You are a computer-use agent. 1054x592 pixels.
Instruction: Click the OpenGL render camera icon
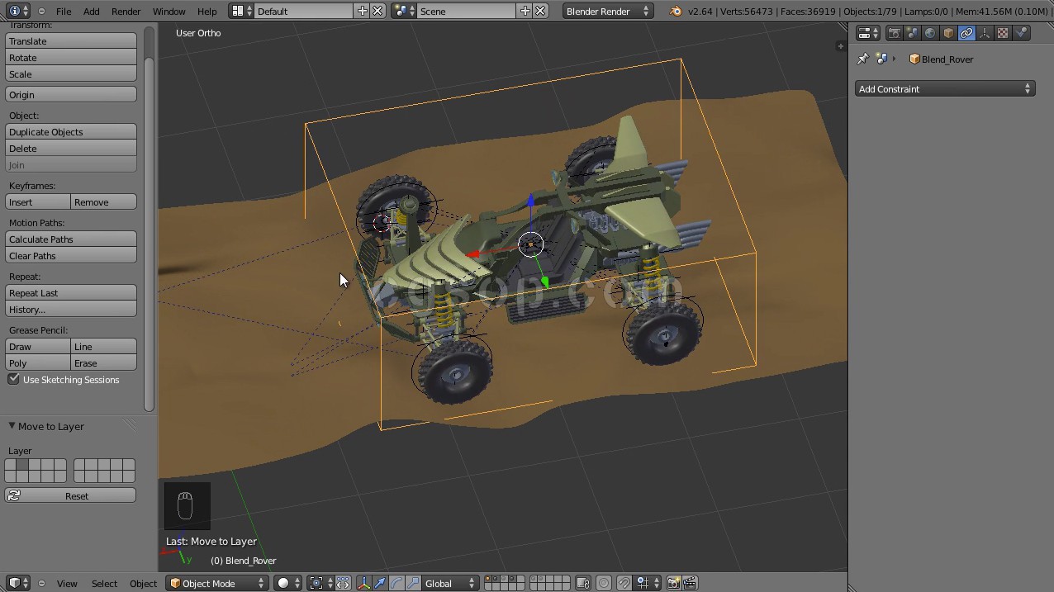click(673, 583)
